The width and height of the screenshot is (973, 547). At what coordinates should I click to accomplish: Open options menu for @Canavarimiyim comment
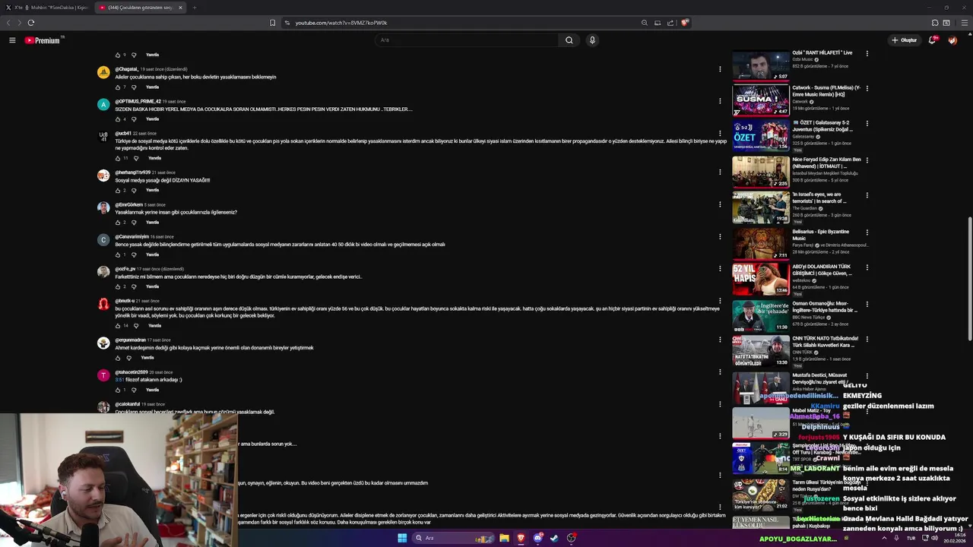pyautogui.click(x=720, y=236)
